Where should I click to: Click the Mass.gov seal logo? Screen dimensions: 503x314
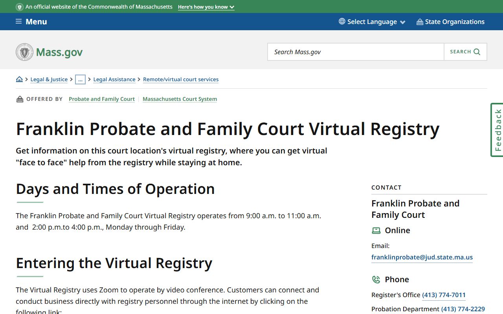point(24,52)
